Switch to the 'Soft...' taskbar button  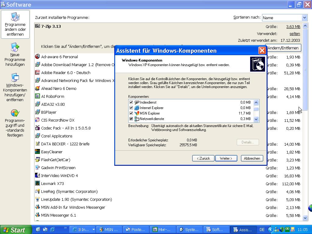216,230
